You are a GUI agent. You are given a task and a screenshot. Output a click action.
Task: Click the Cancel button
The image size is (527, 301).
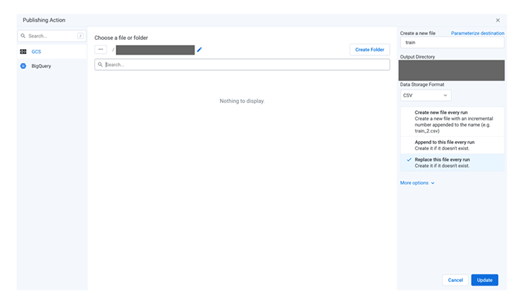pyautogui.click(x=455, y=280)
